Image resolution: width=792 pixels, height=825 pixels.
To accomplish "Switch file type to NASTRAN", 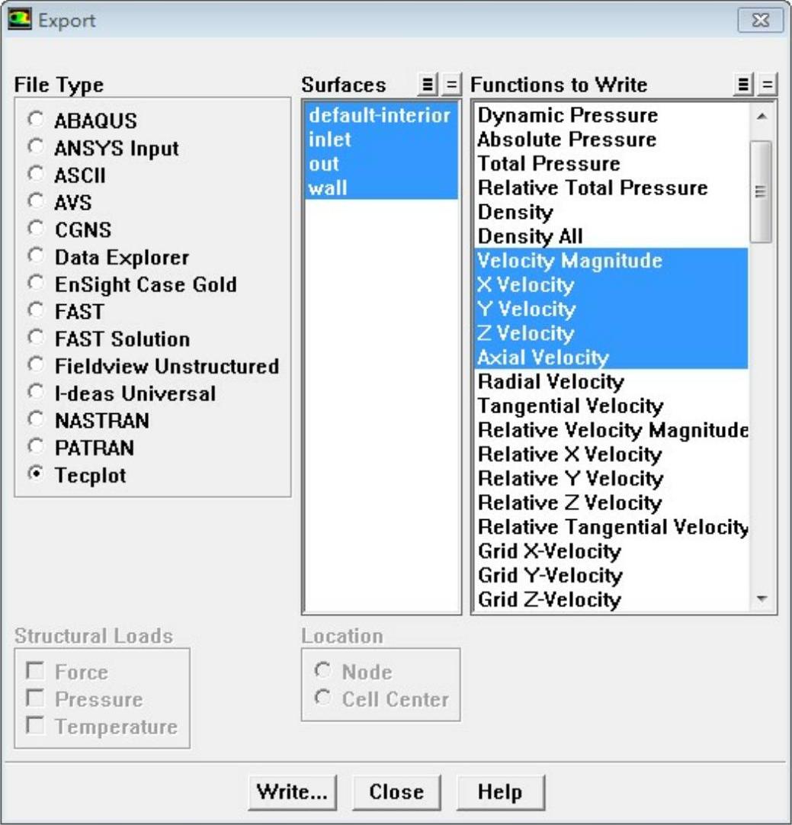I will click(x=36, y=420).
